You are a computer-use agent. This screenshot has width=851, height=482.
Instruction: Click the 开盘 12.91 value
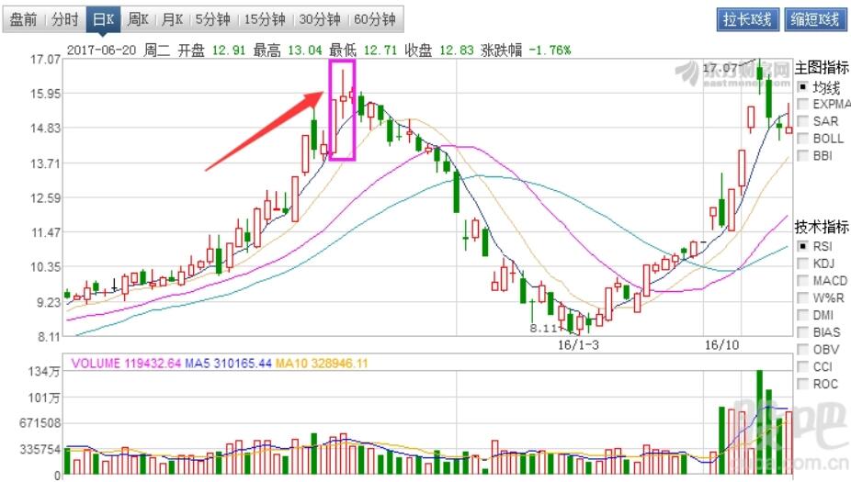pyautogui.click(x=229, y=50)
